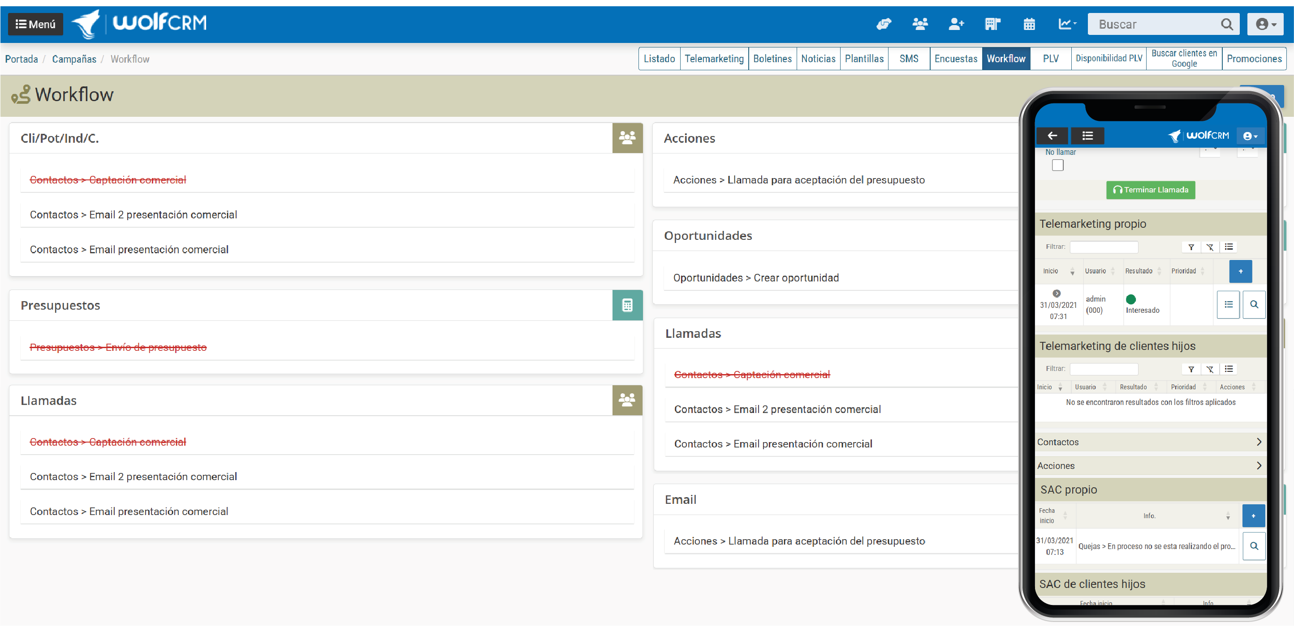Click clear filter icon in Telemarketing propio
This screenshot has height=626, width=1294.
[1210, 247]
